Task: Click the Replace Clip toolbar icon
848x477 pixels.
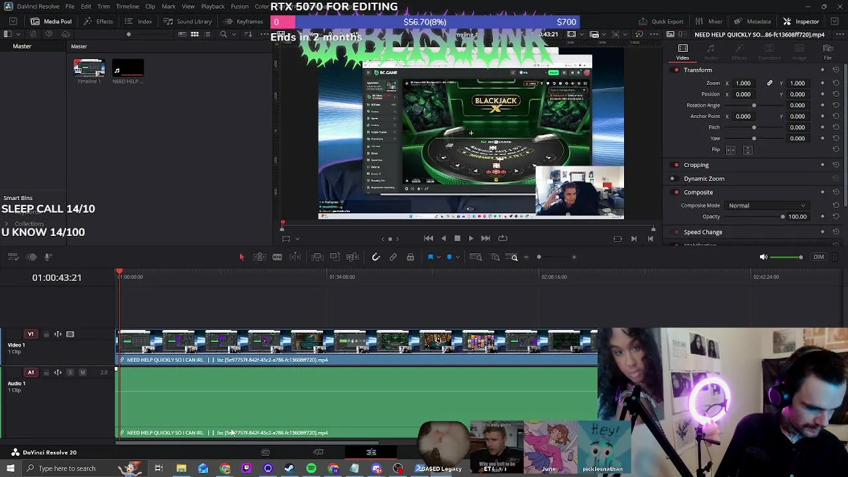Action: [x=352, y=257]
